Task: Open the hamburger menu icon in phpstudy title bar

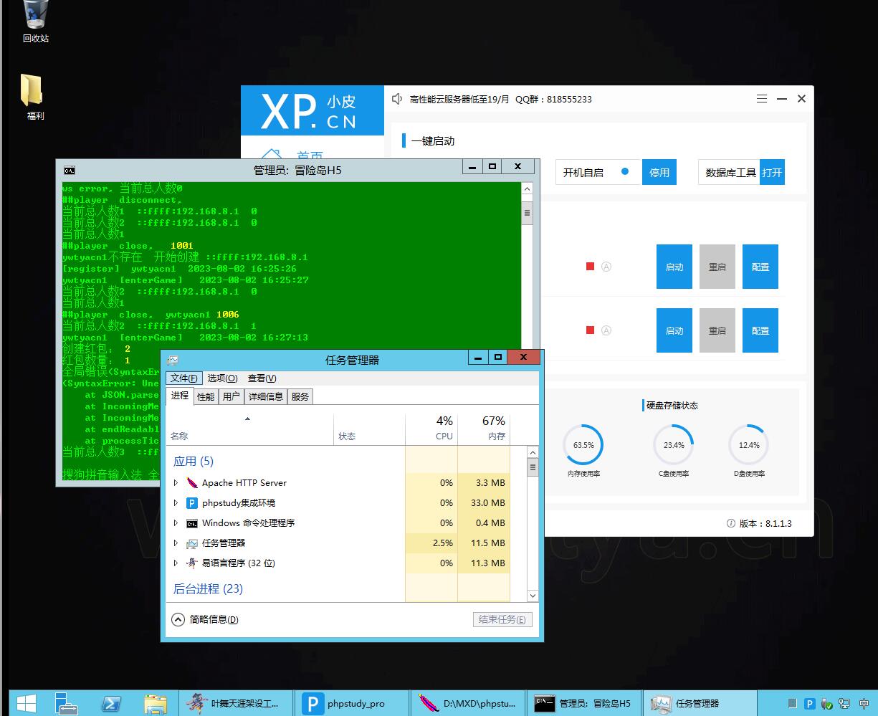Action: pyautogui.click(x=762, y=99)
